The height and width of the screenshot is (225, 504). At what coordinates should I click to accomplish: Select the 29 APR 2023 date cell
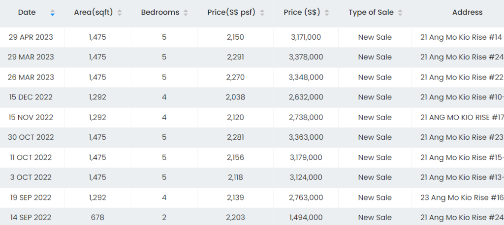coord(31,37)
